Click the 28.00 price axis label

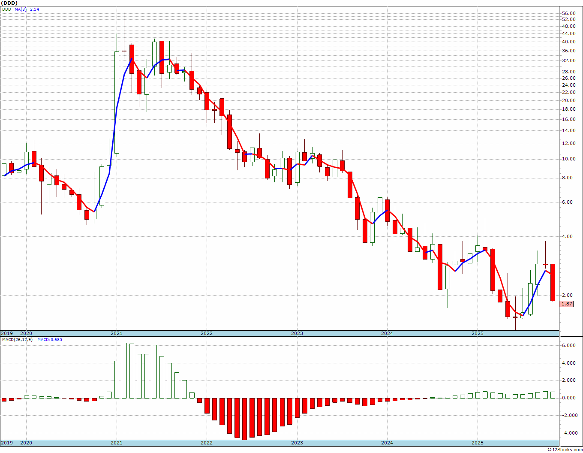tap(568, 72)
